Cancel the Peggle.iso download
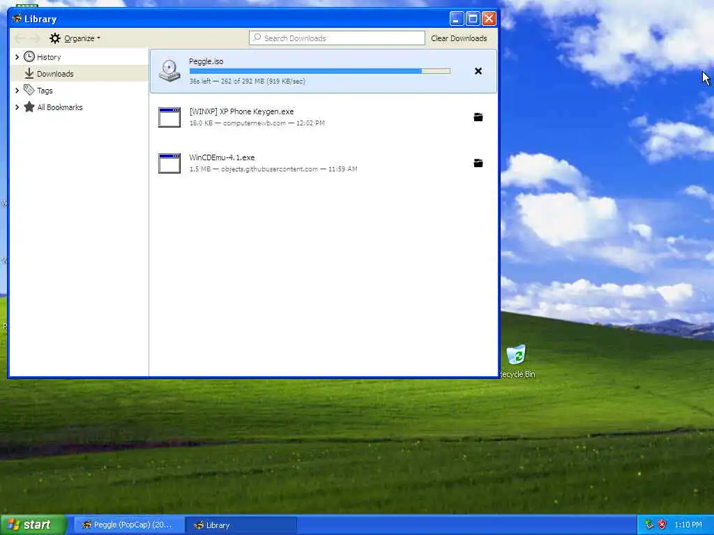 [x=478, y=71]
